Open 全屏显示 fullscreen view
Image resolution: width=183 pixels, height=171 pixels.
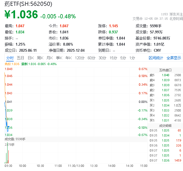174,58
